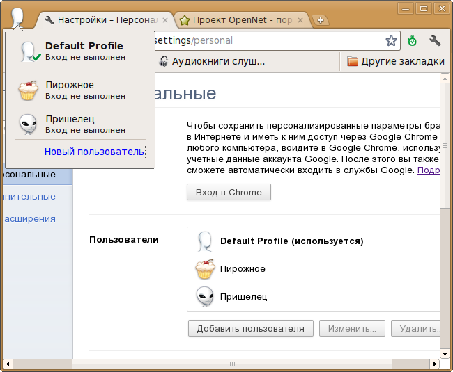Open a new tab with plus button
This screenshot has width=453, height=372.
point(321,20)
